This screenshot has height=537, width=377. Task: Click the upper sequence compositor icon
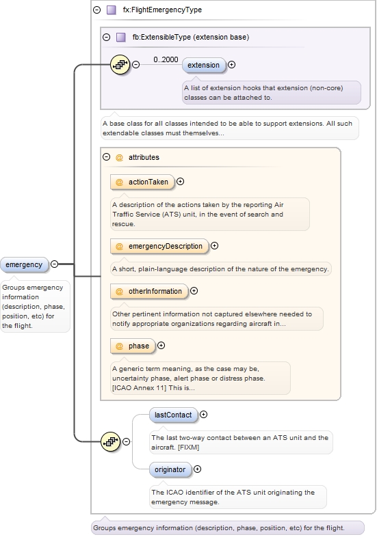(120, 64)
